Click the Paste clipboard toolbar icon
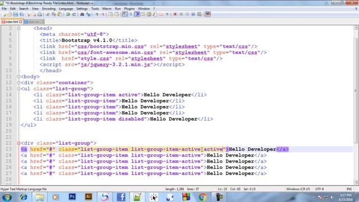 [60, 15]
